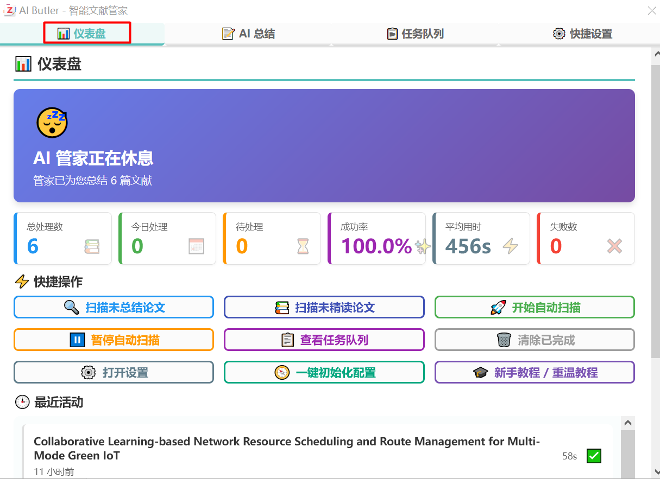660x479 pixels.
Task: Open the 任务队列 tab
Action: (x=415, y=34)
